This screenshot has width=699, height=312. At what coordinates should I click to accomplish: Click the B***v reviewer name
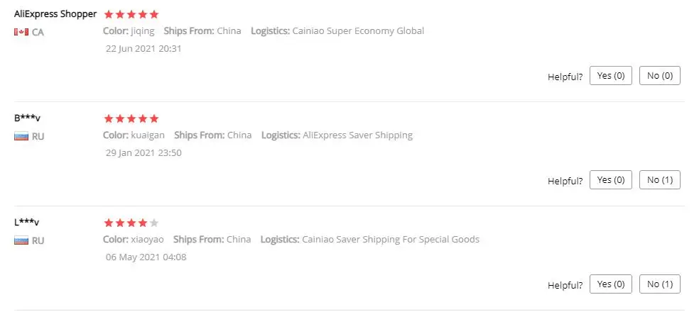point(27,118)
